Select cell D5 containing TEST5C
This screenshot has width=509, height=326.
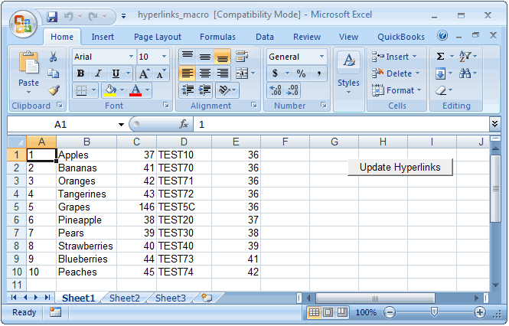[184, 207]
